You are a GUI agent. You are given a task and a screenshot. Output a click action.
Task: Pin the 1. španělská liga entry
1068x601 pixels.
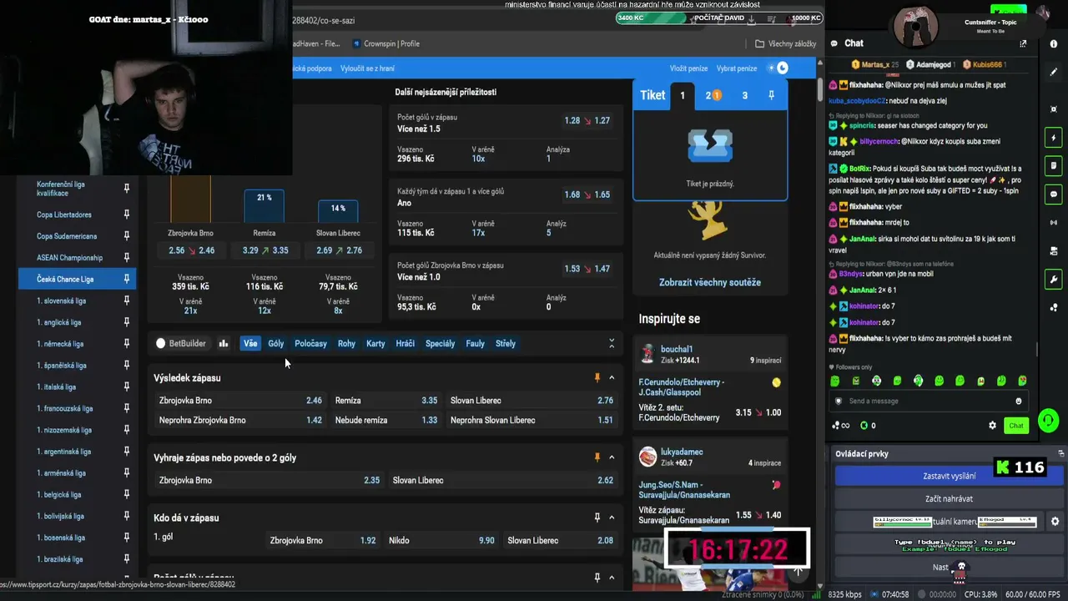tap(127, 366)
